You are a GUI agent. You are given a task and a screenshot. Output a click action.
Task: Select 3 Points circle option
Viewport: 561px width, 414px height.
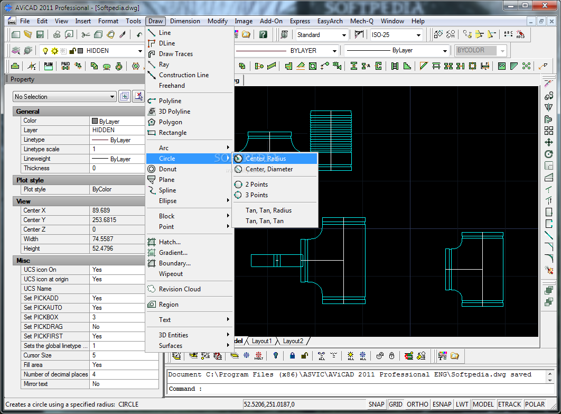pyautogui.click(x=275, y=195)
